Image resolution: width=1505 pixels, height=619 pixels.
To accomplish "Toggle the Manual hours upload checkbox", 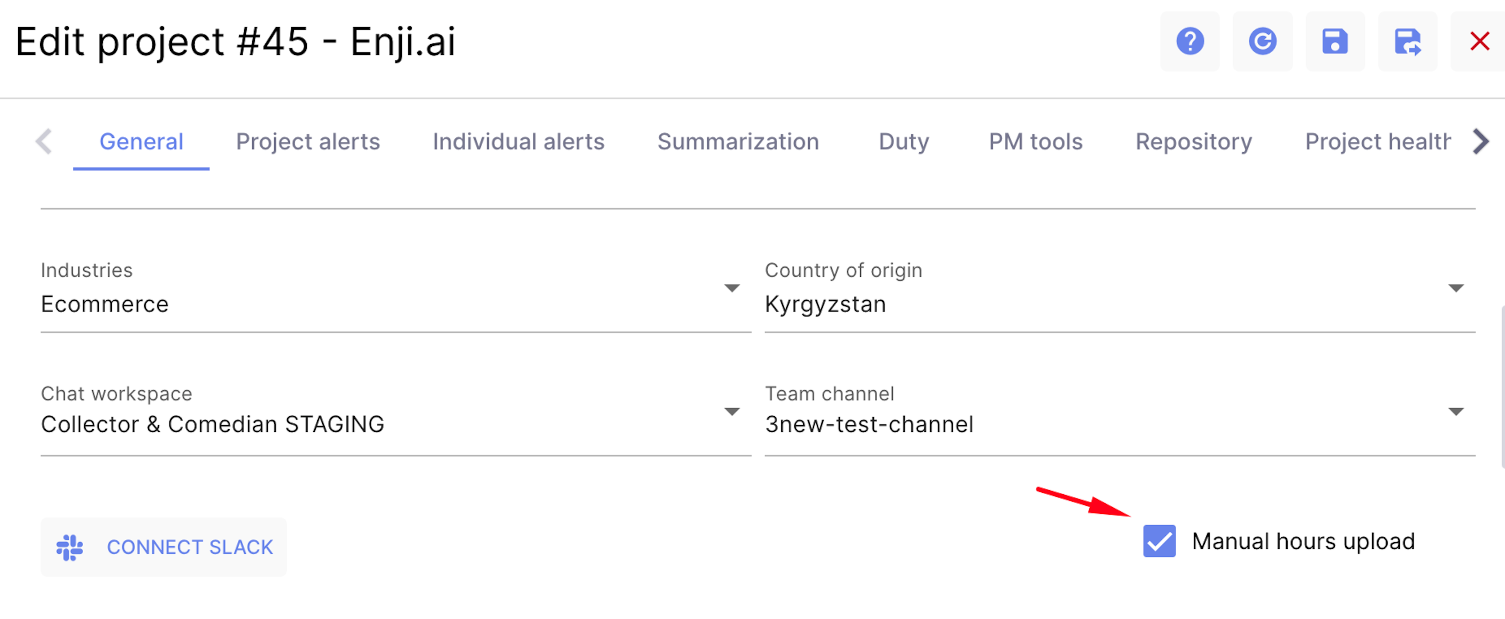I will pyautogui.click(x=1159, y=541).
